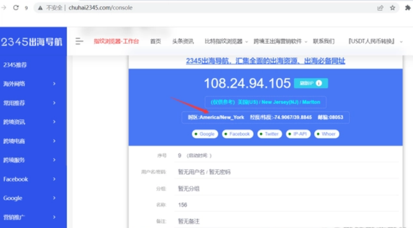
Task: Select the 指纹浏览器-工作台 menu item
Action: click(116, 41)
